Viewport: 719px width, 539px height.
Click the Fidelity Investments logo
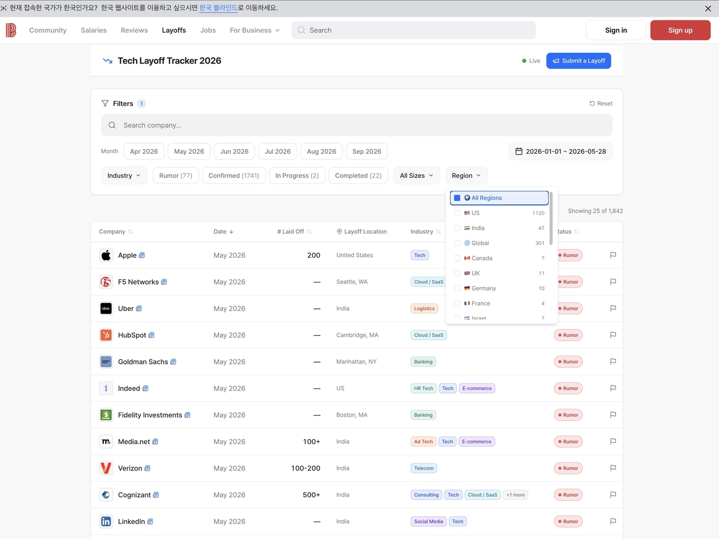[106, 415]
